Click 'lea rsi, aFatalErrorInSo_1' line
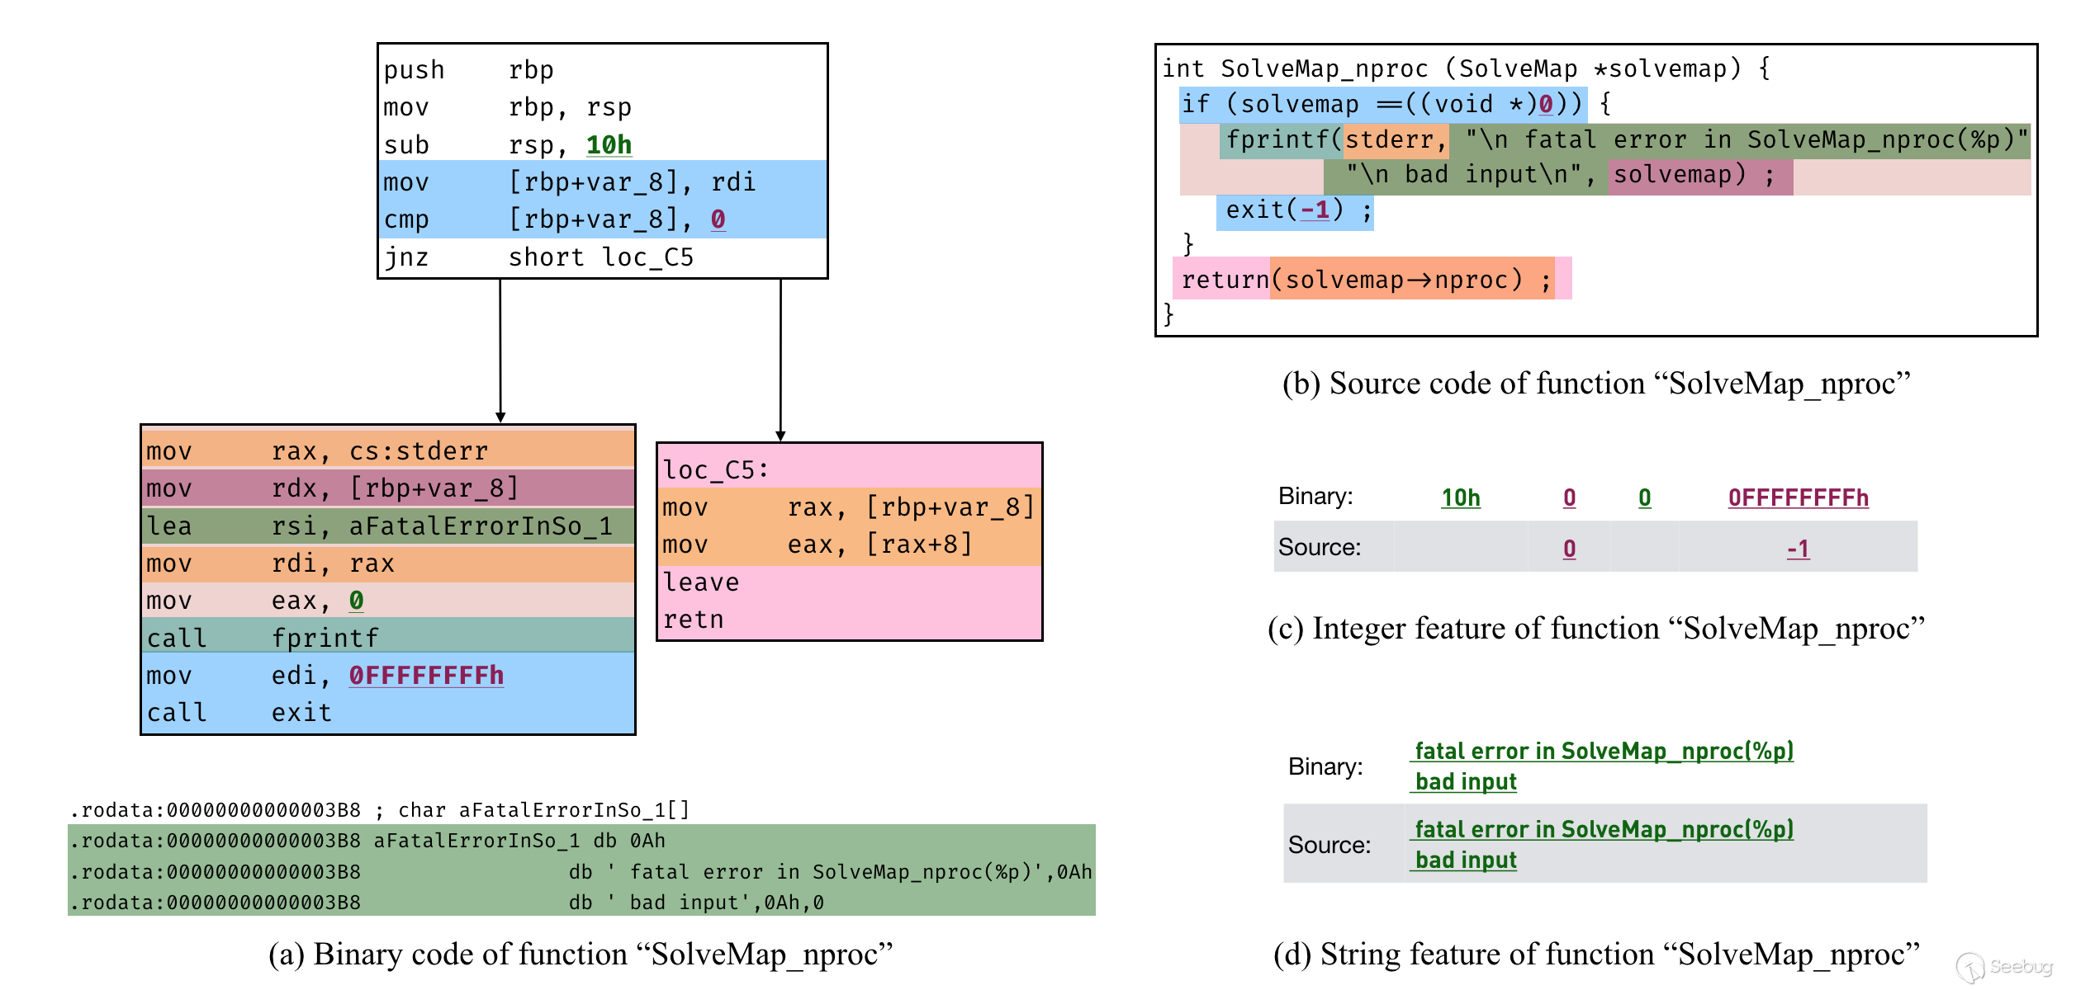Screen dimensions: 2076x990 (x=379, y=526)
